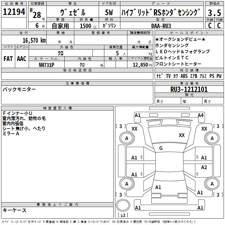The height and width of the screenshot is (225, 225).
Task: Click the バックモニター note text
Action: (19, 89)
